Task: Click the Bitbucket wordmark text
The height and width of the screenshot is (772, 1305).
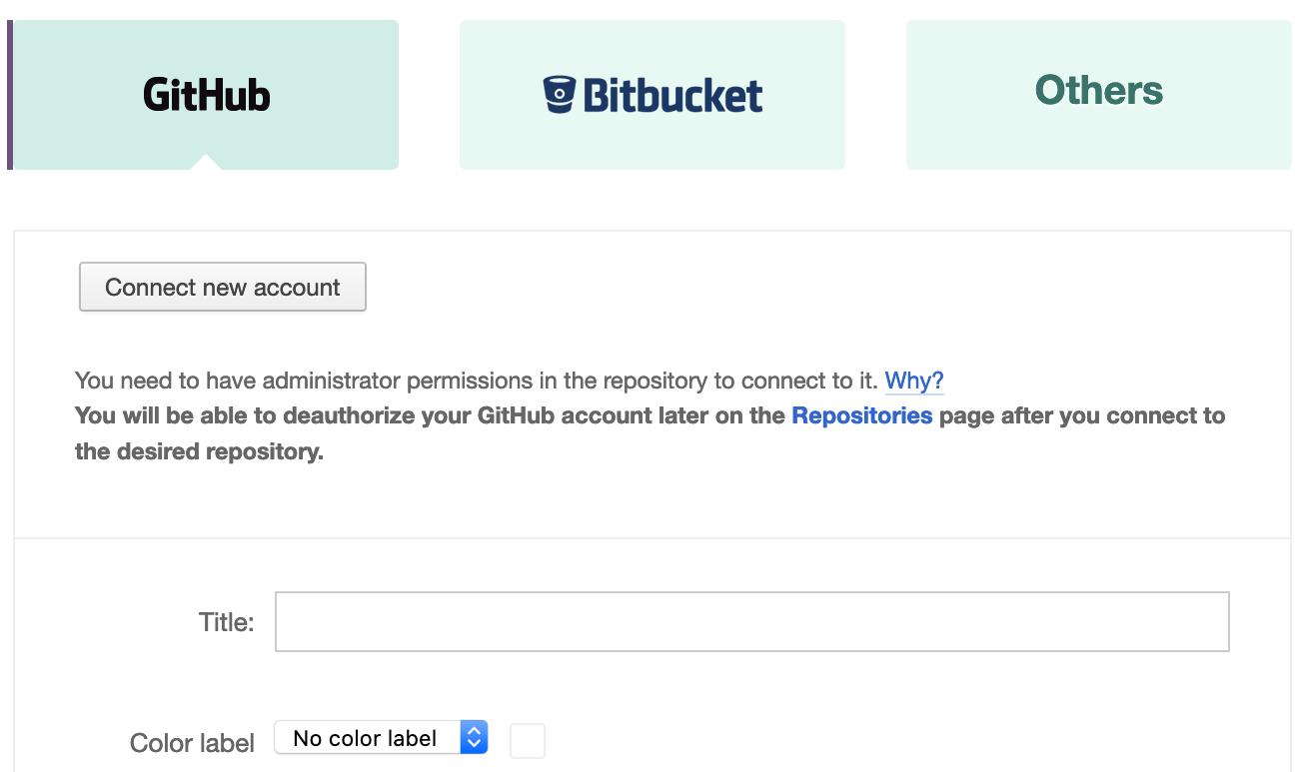Action: coord(672,96)
